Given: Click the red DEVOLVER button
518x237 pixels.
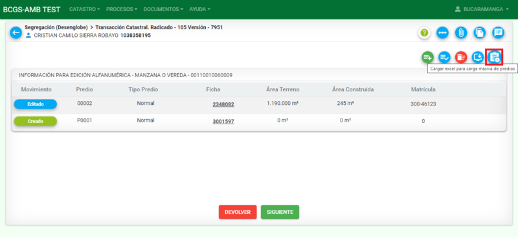Looking at the screenshot, I should 238,212.
